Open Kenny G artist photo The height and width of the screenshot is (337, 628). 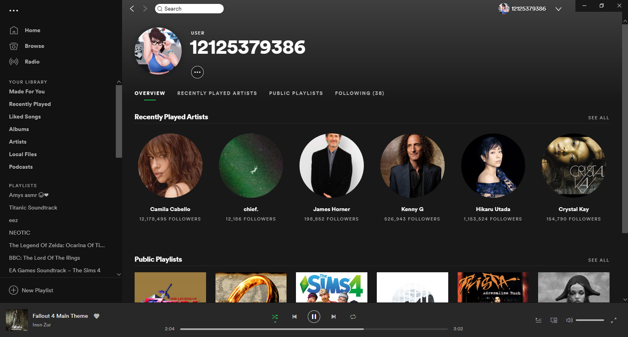pyautogui.click(x=413, y=166)
